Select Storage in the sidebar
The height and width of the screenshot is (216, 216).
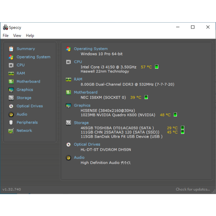24,98
